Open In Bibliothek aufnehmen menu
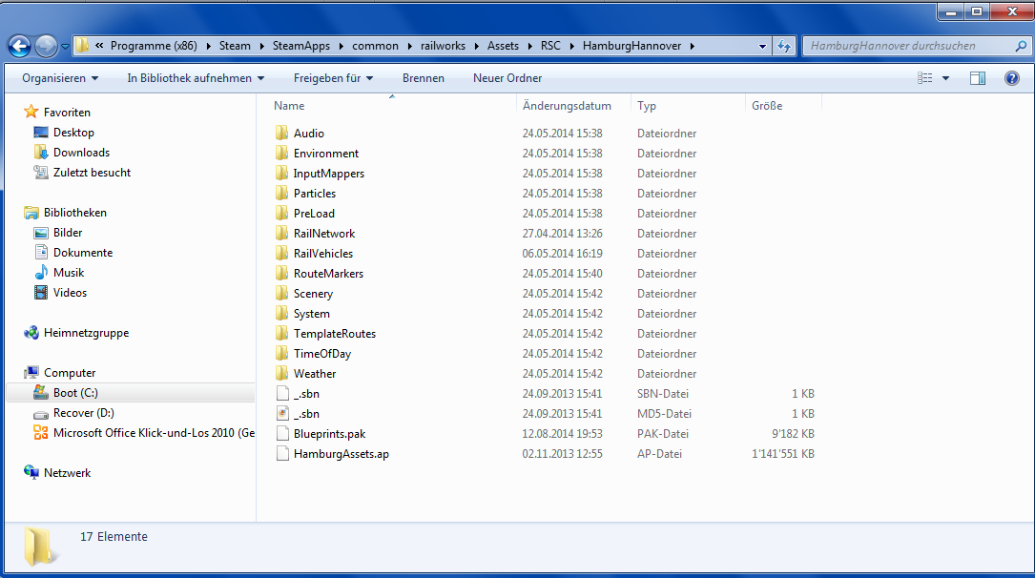This screenshot has width=1035, height=578. point(196,78)
